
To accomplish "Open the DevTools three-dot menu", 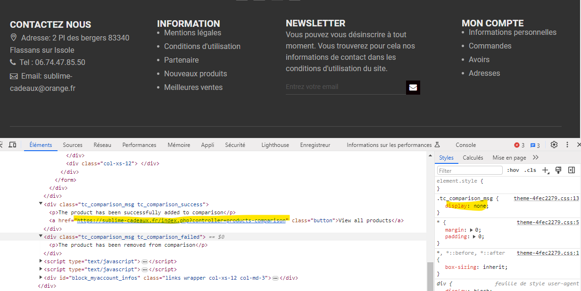I will (x=567, y=145).
